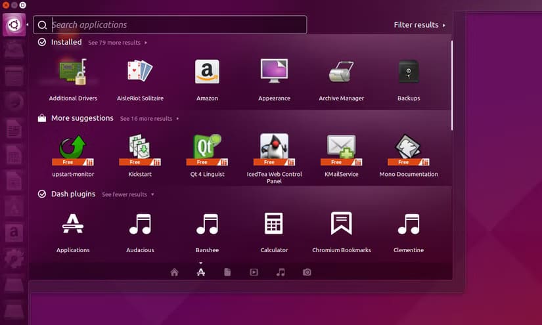Open the Amazon app icon
Viewport: 542px width, 325px height.
click(207, 72)
